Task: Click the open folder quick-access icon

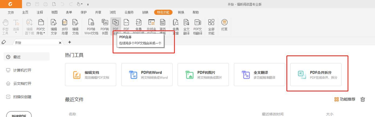Action: pyautogui.click(x=29, y=4)
